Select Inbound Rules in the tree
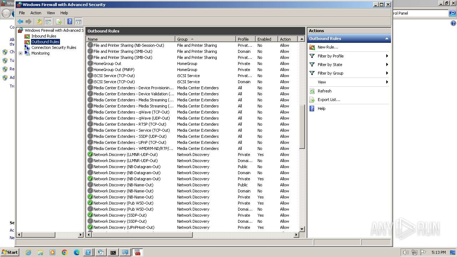This screenshot has height=257, width=457. coord(44,36)
